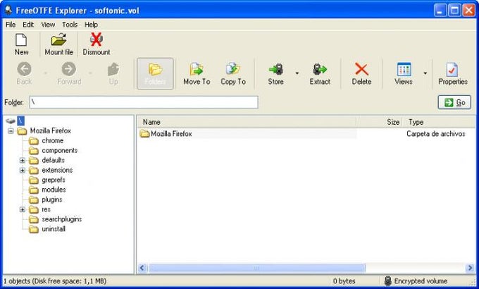
Task: Expand the defaults folder node
Action: coord(23,160)
